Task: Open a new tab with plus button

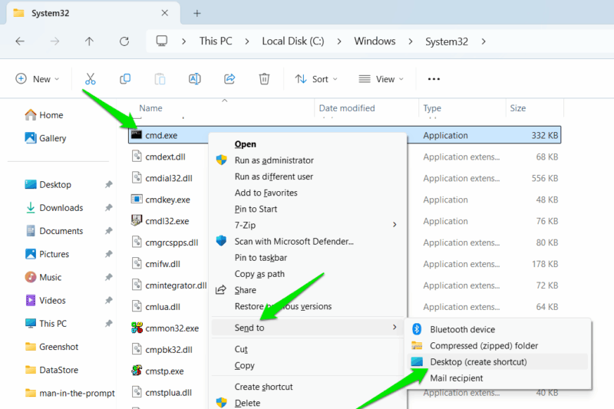Action: click(197, 13)
